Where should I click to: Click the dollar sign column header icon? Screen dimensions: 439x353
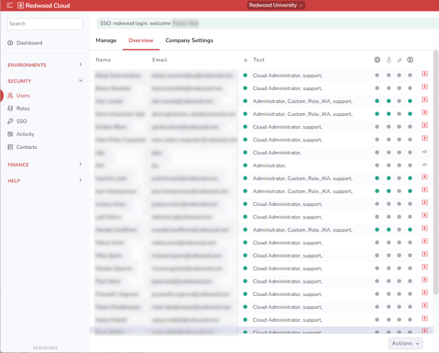click(x=410, y=60)
